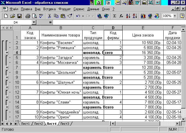Click the New workbook icon
186x133 pixels.
(x=6, y=16)
